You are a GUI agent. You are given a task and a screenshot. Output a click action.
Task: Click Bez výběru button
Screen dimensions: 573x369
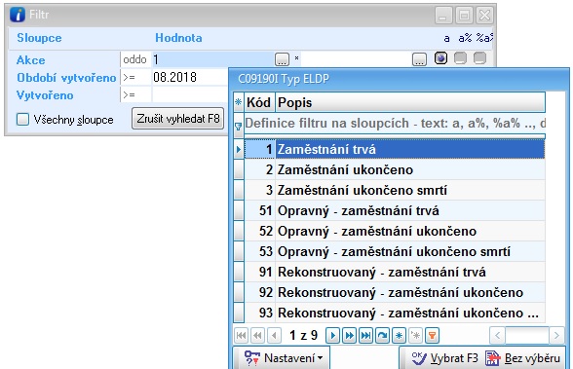pyautogui.click(x=523, y=358)
